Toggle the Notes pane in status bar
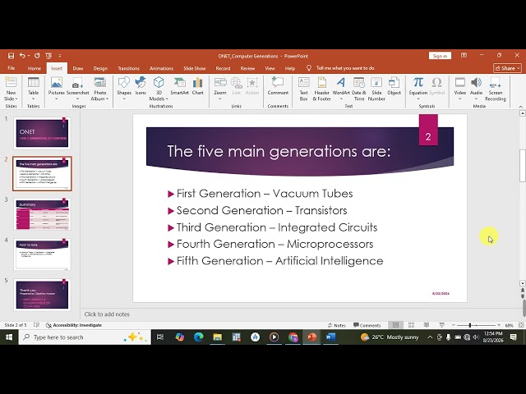526x394 pixels. point(336,325)
